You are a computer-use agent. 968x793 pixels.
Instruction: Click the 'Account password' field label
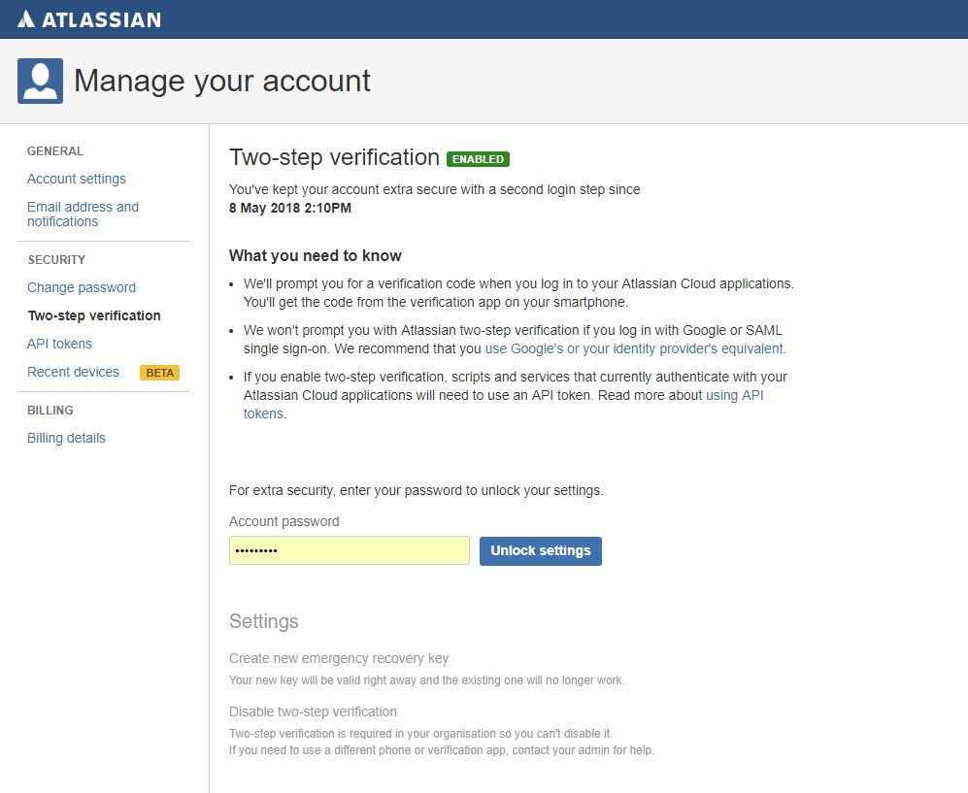click(x=284, y=521)
